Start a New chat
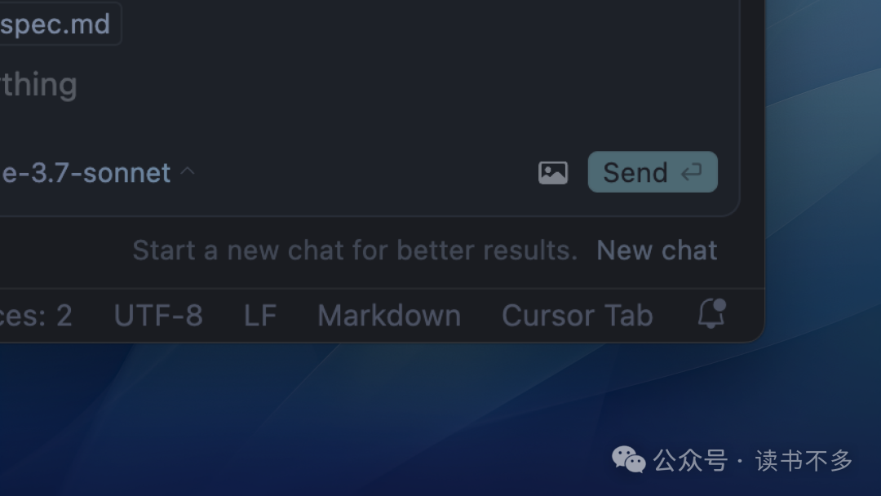The image size is (881, 496). [x=656, y=250]
